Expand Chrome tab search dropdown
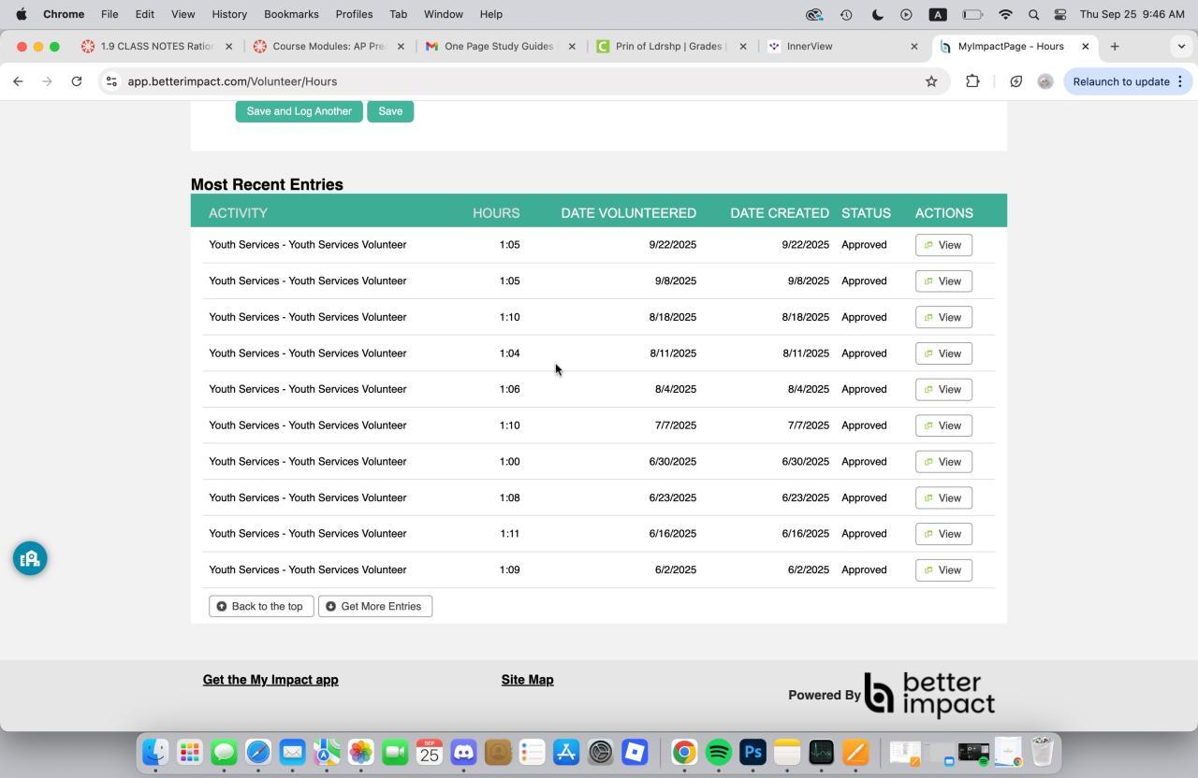Viewport: 1198px width, 778px height. 1181,46
